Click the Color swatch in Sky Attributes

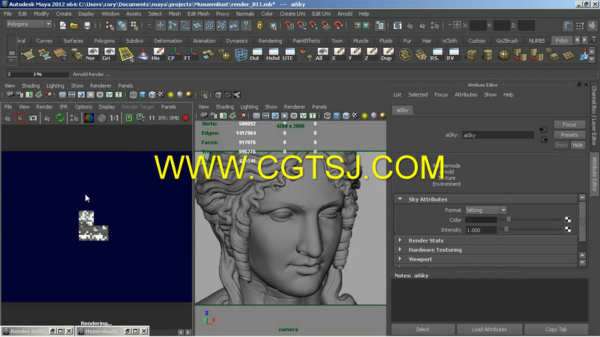coord(481,219)
